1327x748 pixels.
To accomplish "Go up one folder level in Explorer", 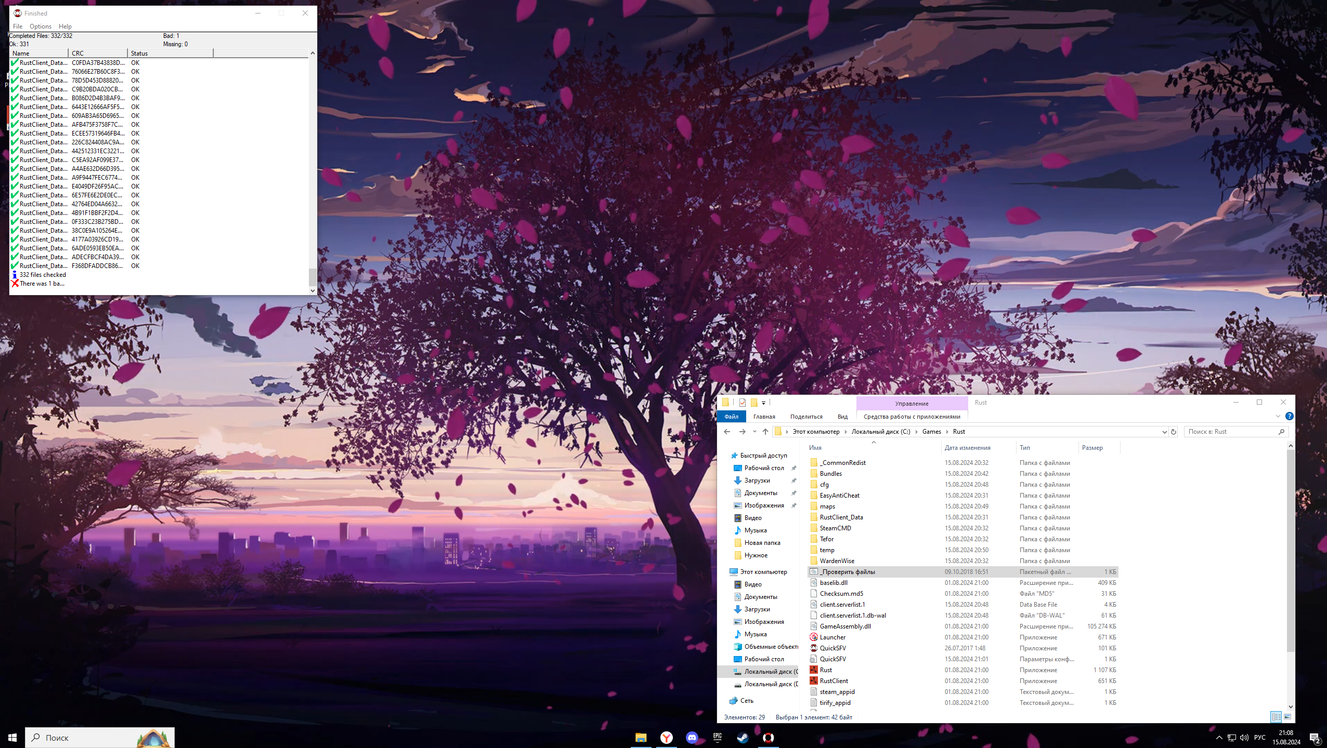I will [765, 432].
